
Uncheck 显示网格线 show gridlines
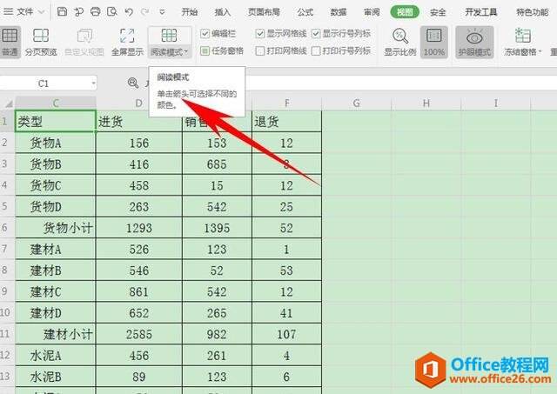coord(259,34)
